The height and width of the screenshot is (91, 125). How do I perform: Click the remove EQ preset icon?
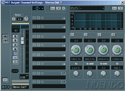[x=76, y=8]
